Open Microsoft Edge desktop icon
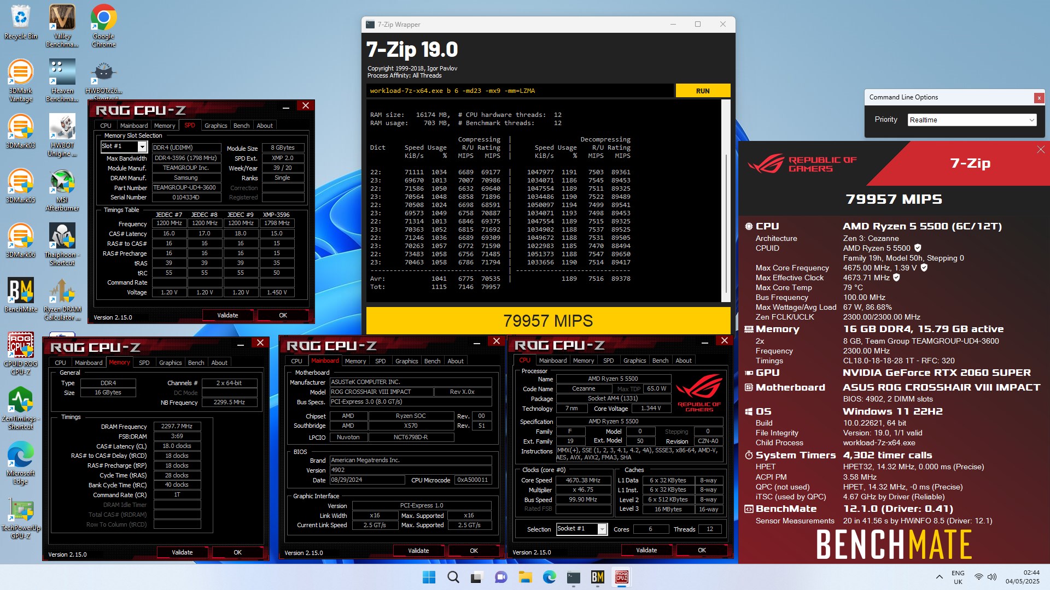1050x590 pixels. click(x=20, y=463)
